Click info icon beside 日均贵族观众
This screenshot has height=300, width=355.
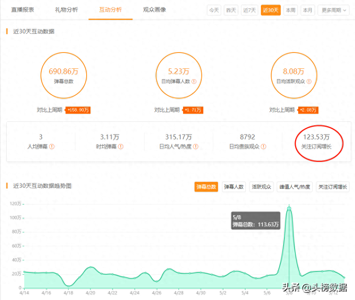[x=263, y=146]
